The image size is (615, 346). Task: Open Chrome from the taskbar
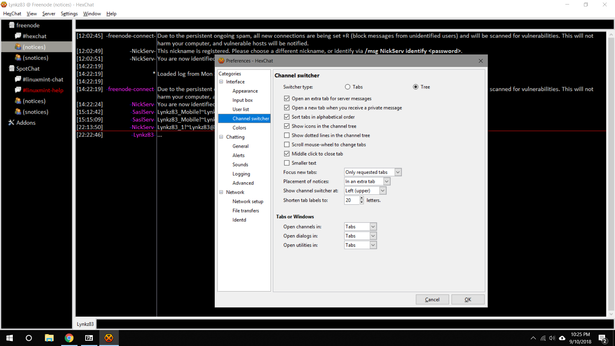[x=69, y=338]
